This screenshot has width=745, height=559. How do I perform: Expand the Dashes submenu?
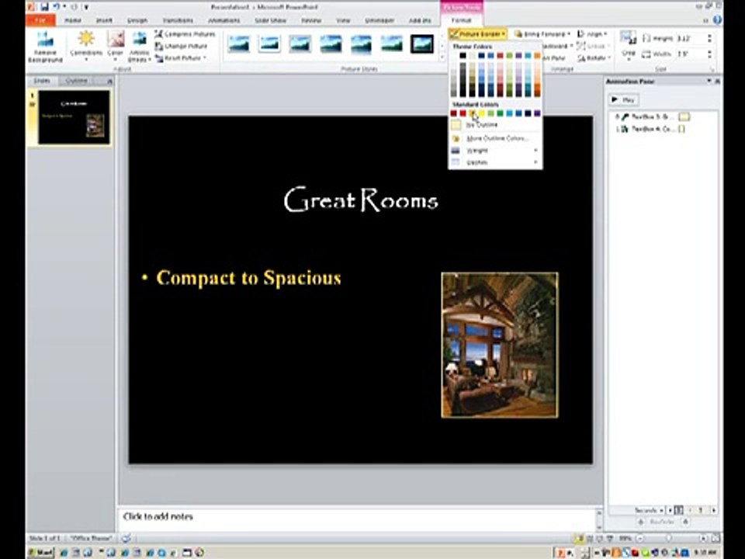pyautogui.click(x=494, y=162)
